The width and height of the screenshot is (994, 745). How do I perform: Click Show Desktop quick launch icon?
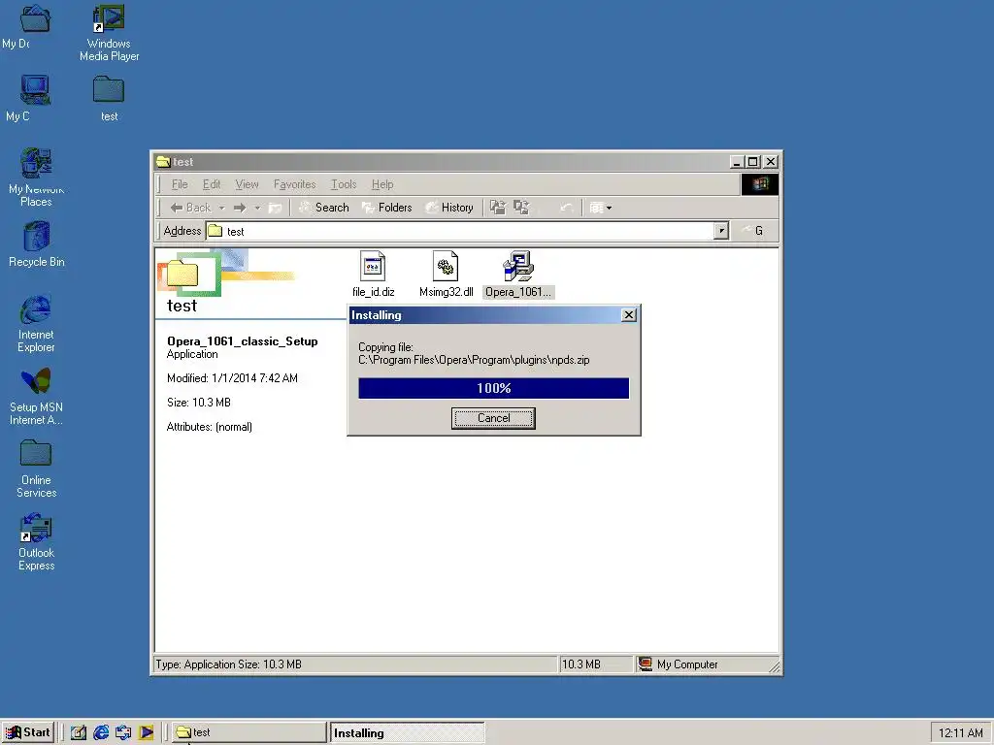click(79, 733)
